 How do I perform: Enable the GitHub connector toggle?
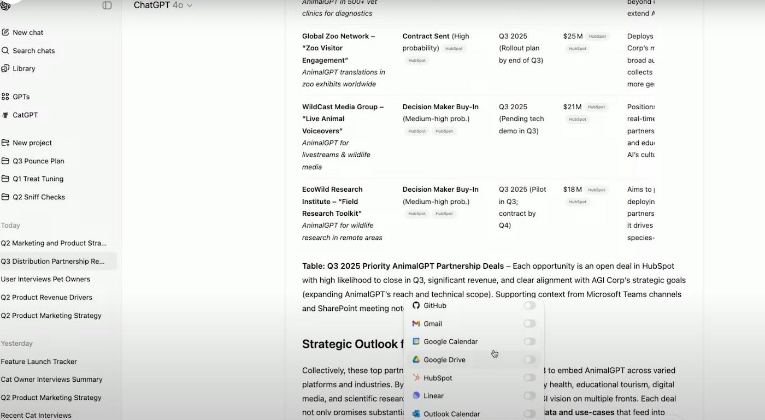coord(529,306)
